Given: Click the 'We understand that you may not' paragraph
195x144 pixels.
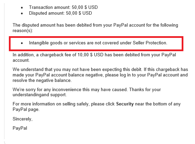Looking at the screenshot, I should [x=100, y=75].
